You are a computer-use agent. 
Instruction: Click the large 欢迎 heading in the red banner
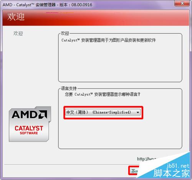[x=16, y=17]
